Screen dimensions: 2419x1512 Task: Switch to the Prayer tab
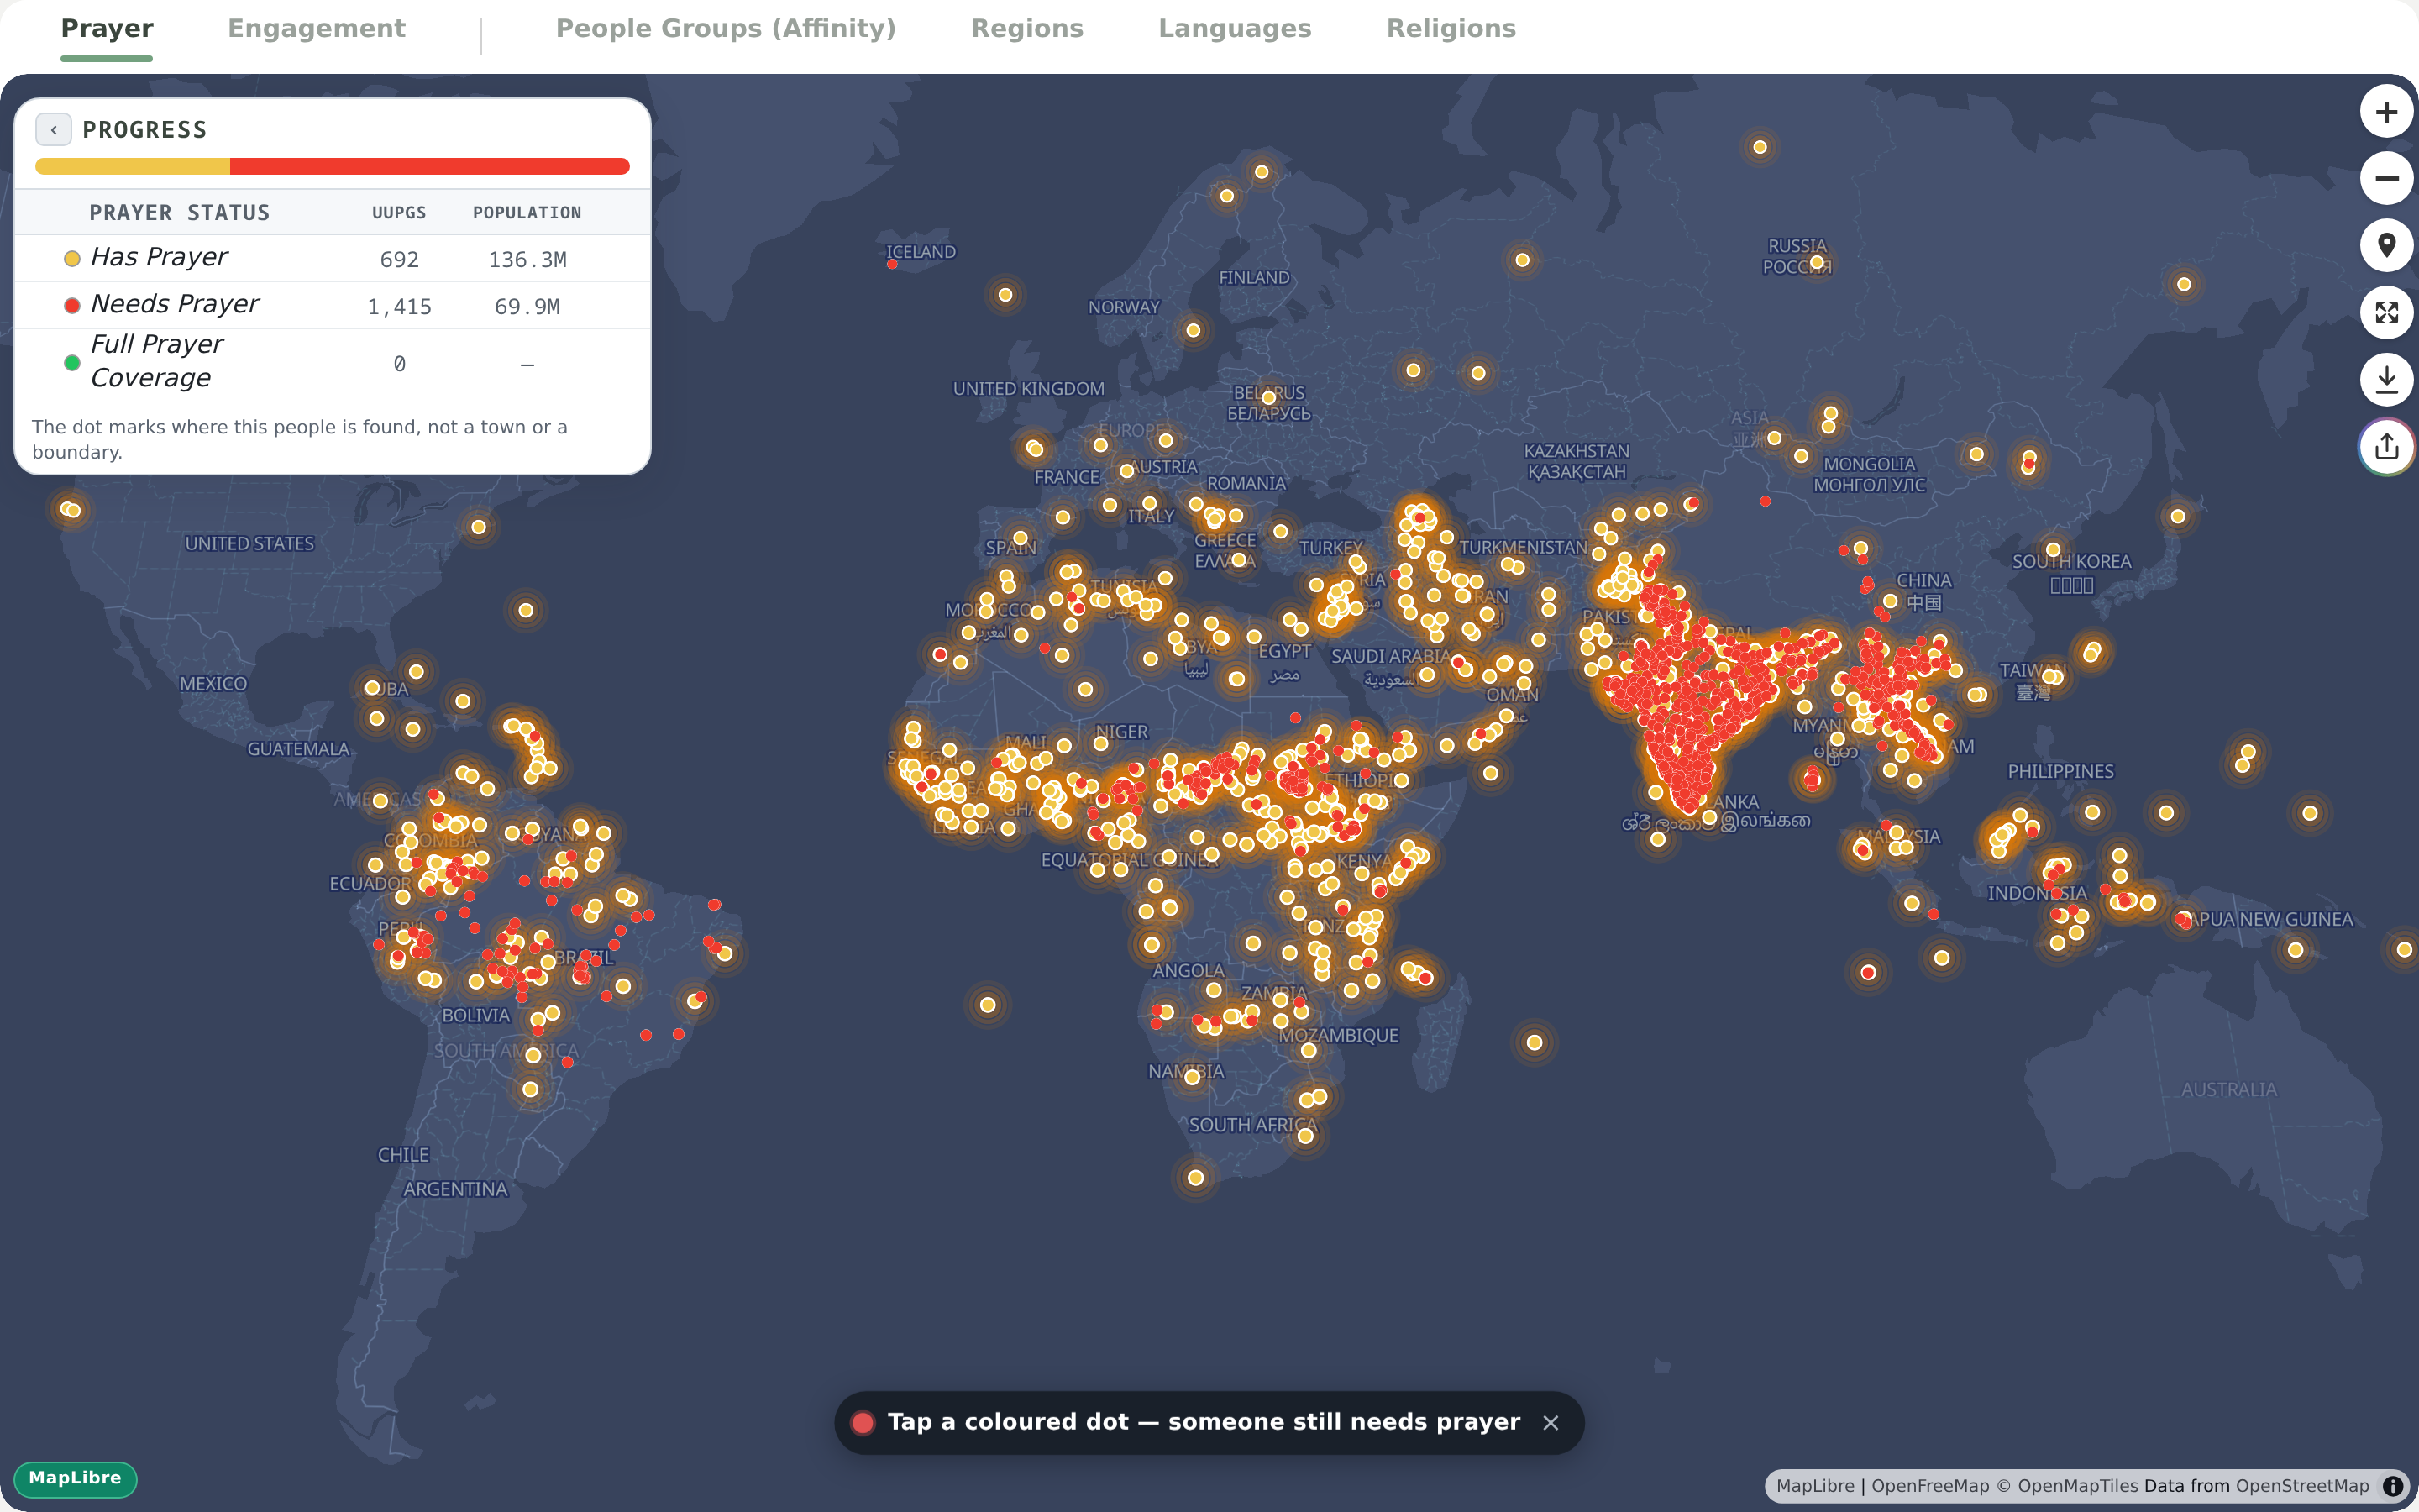(x=107, y=29)
